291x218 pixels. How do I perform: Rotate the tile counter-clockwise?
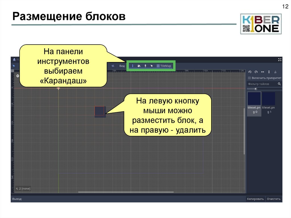pyautogui.click(x=250, y=72)
